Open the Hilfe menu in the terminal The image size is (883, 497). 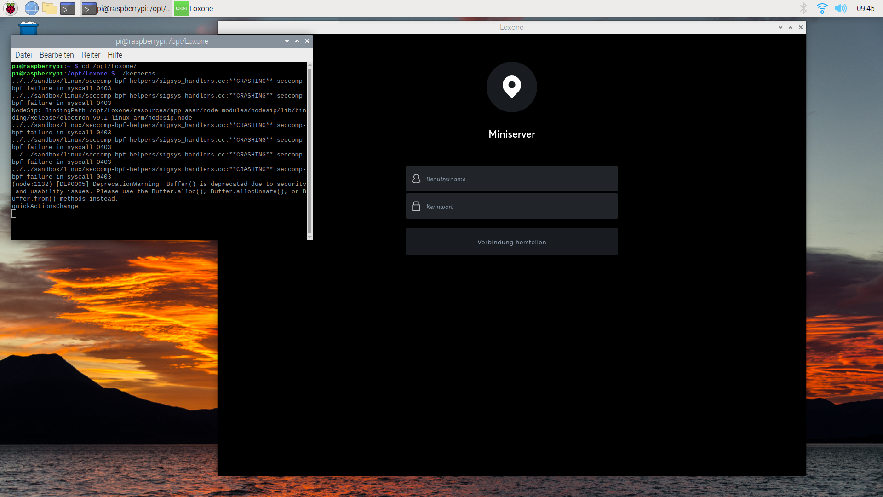click(115, 55)
